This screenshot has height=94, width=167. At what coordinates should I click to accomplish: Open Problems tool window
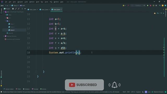click(x=26, y=89)
